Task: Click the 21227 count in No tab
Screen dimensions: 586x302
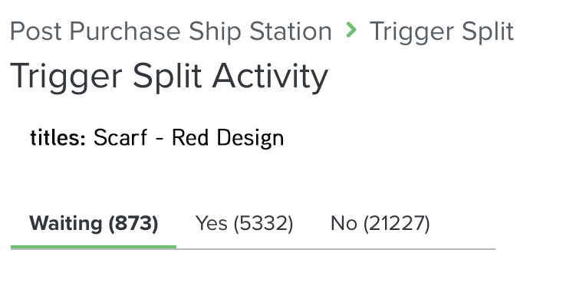Action: pos(397,224)
